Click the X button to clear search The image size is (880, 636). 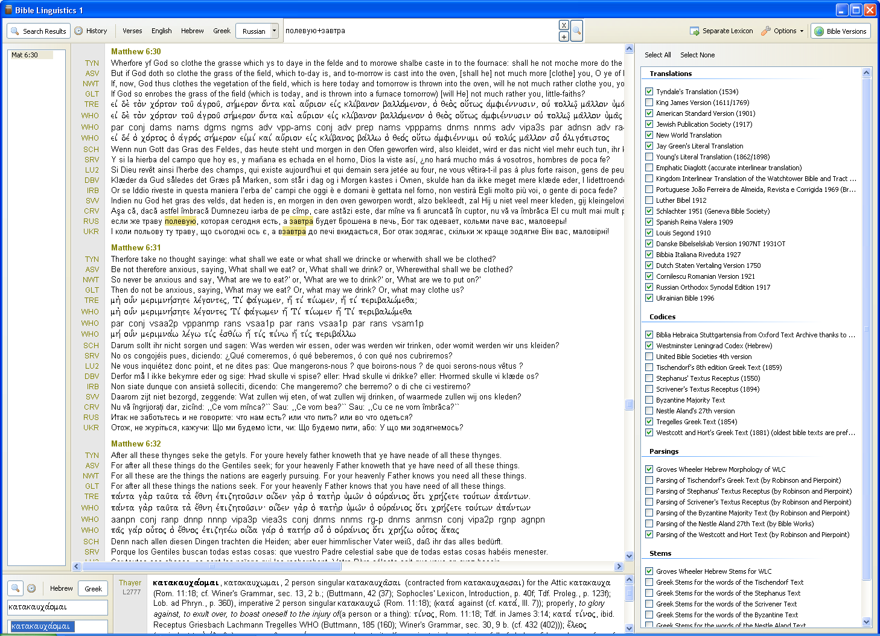564,25
